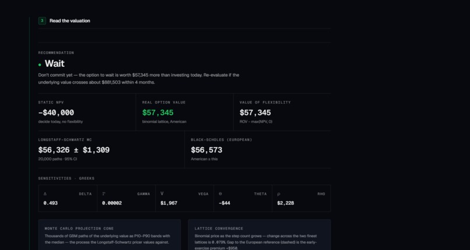Click the Theta value -$44
Screen dimensions: 470x250
(224, 203)
